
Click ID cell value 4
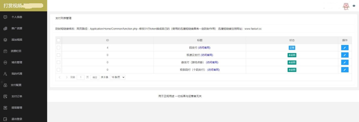(x=107, y=48)
